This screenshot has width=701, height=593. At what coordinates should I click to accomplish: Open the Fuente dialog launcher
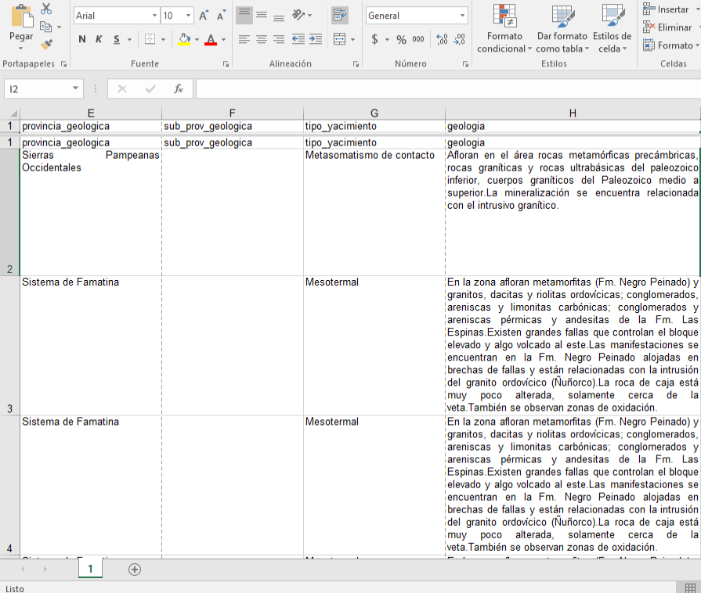tap(226, 64)
